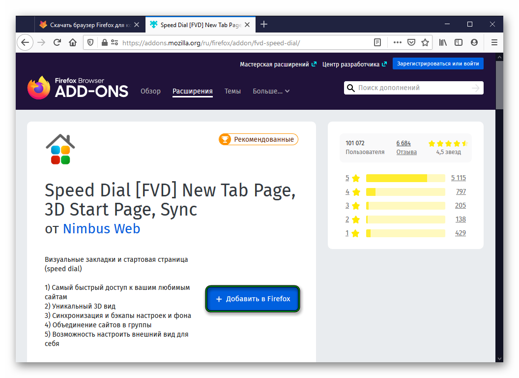Expand the Больше... dropdown
Screen dimensions: 519x378
(x=271, y=91)
